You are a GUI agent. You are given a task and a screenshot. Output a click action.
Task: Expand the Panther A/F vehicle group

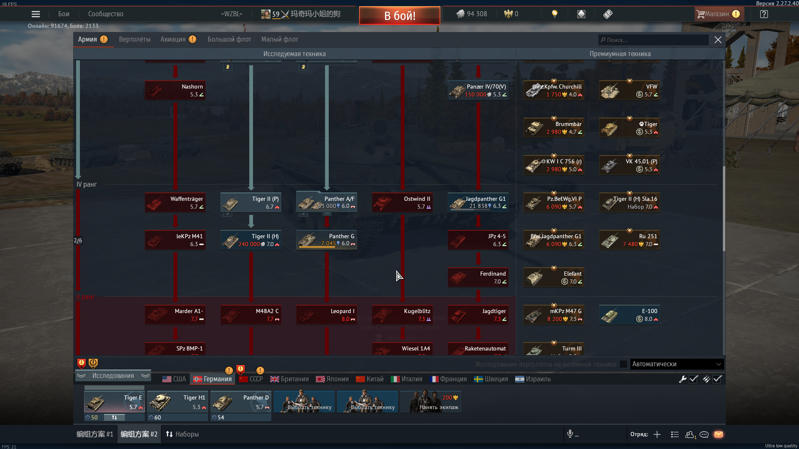(327, 214)
